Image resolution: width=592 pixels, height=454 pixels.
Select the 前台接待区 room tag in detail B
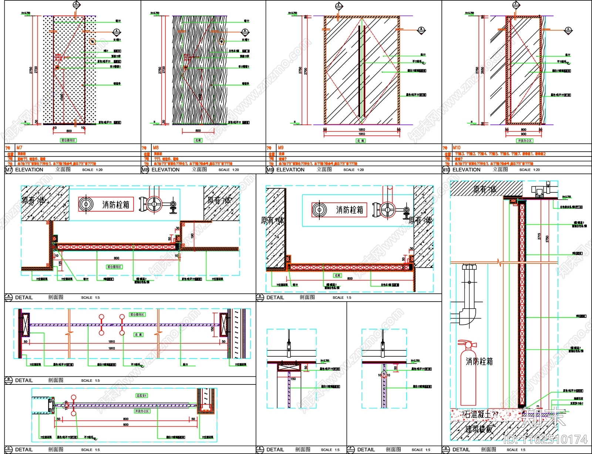click(x=137, y=315)
